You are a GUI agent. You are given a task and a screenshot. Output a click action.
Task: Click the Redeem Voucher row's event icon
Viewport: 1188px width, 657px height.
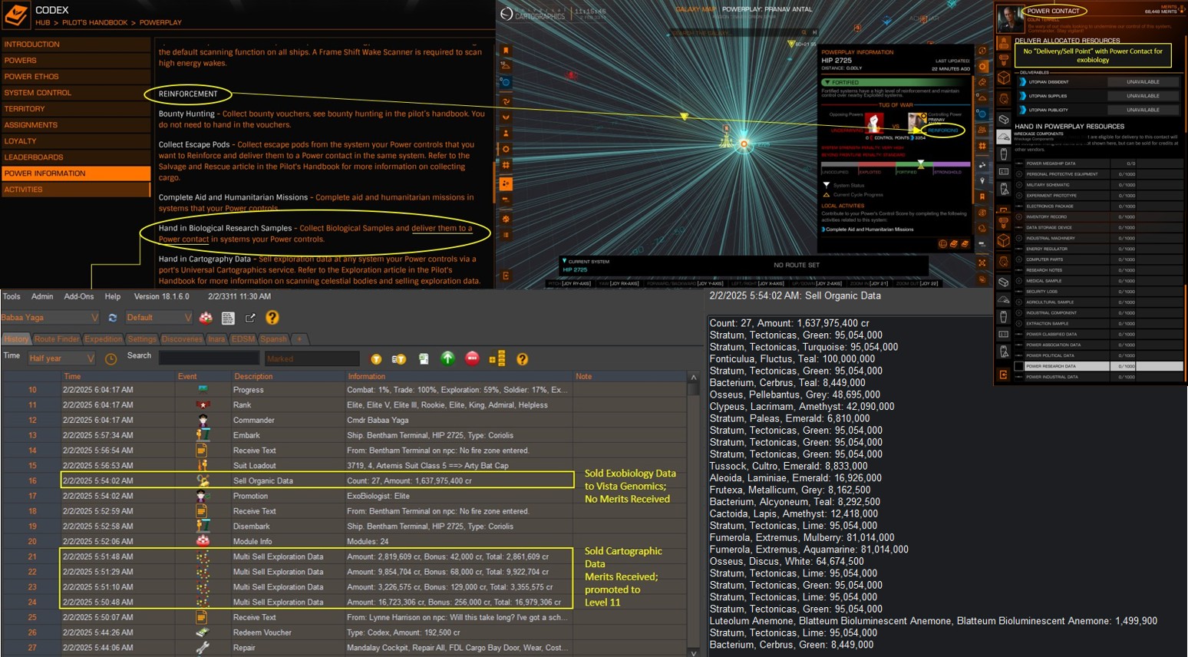[203, 632]
